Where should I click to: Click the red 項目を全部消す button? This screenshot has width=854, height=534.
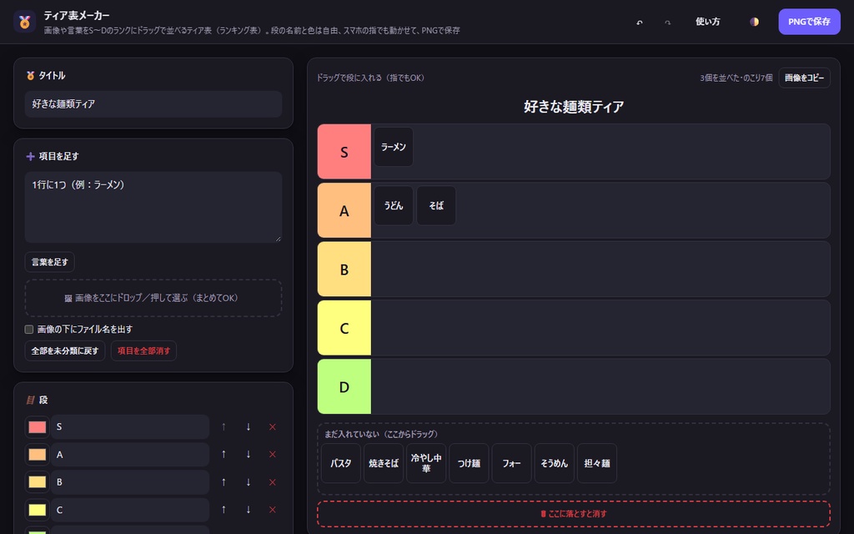pyautogui.click(x=143, y=351)
